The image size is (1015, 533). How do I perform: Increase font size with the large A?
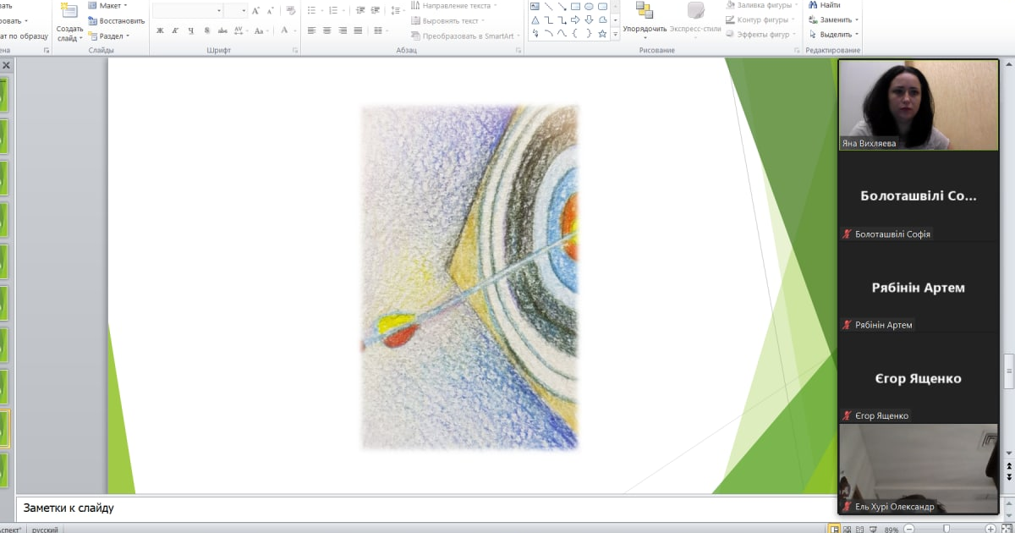pos(256,11)
